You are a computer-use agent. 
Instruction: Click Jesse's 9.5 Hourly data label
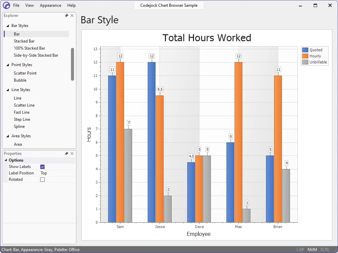pyautogui.click(x=160, y=89)
